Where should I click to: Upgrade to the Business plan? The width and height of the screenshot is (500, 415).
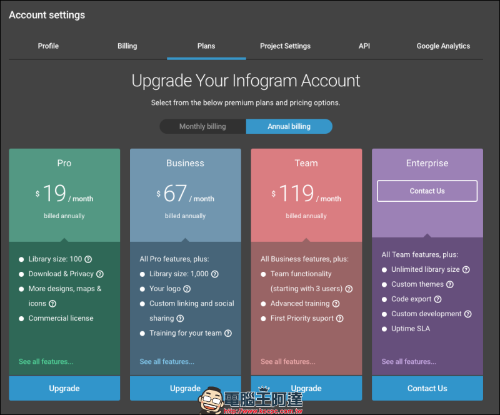click(x=185, y=388)
